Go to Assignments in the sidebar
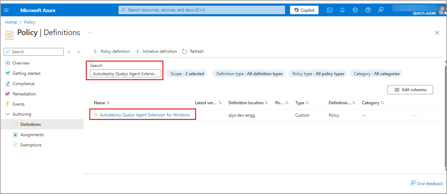Viewport: 447px width, 194px height. click(x=32, y=135)
